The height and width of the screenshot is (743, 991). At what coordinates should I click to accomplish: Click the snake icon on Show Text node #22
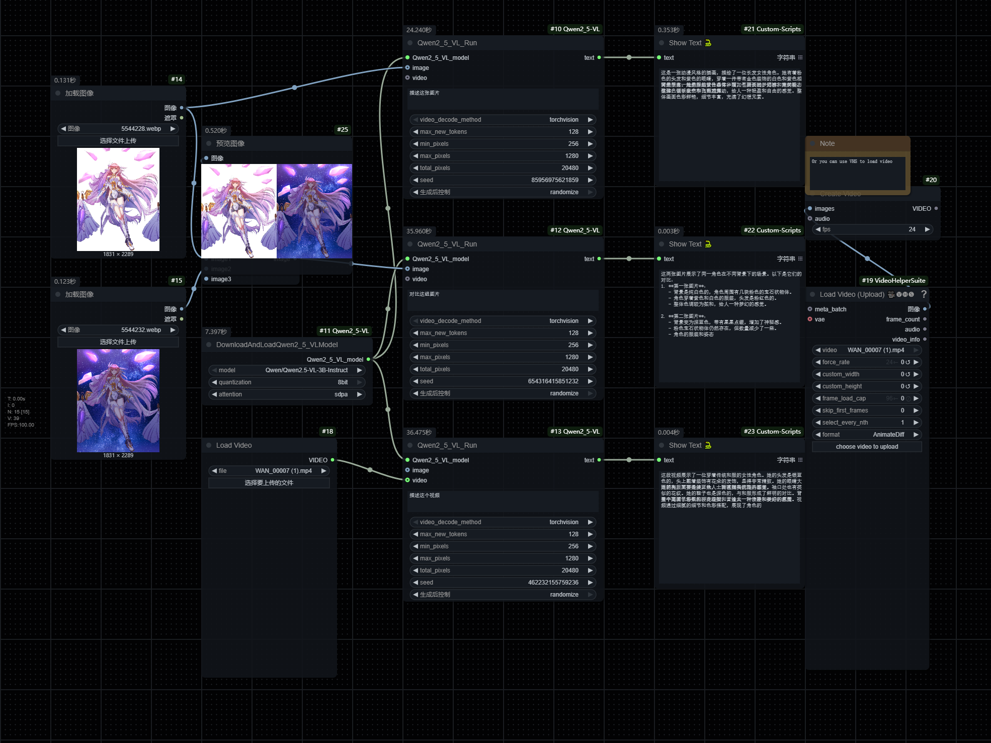[x=708, y=244]
